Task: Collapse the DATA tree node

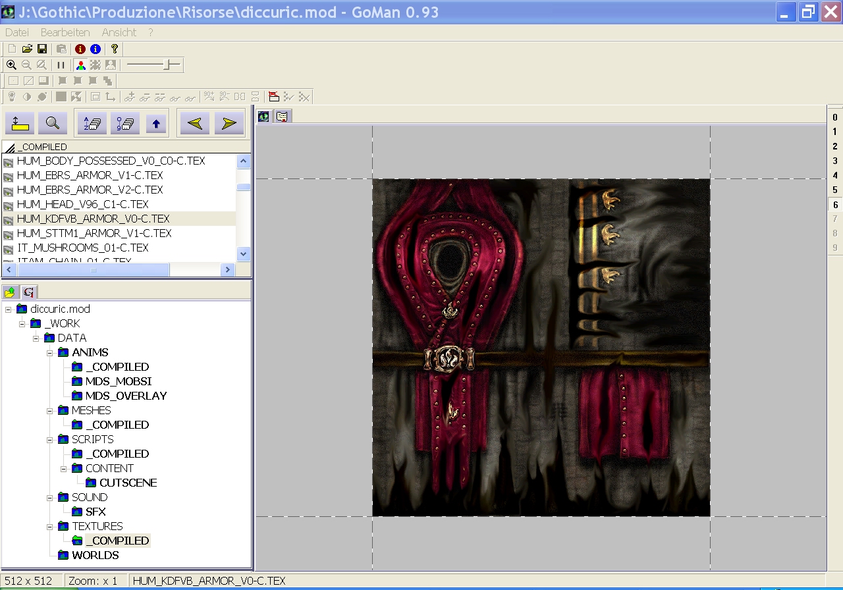Action: (36, 338)
